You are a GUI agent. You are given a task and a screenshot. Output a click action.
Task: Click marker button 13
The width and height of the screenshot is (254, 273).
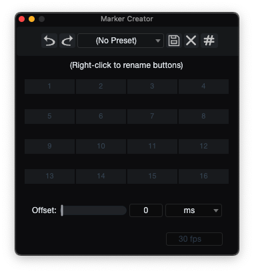tap(49, 176)
